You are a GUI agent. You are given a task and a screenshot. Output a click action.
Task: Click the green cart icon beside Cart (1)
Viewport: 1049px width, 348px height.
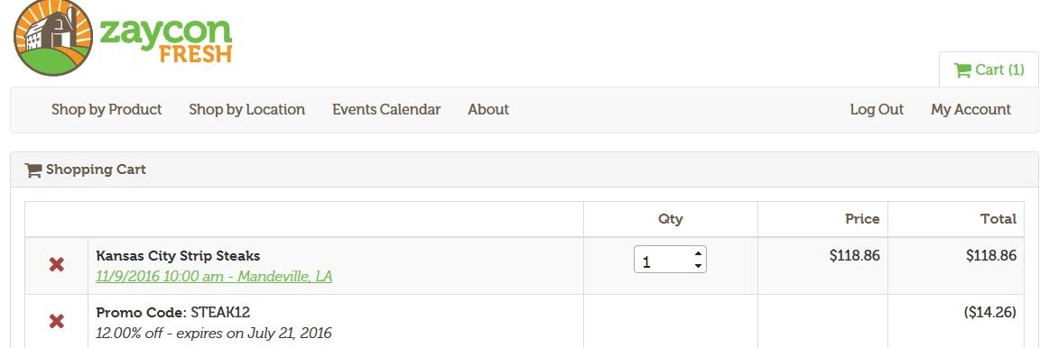tap(962, 70)
